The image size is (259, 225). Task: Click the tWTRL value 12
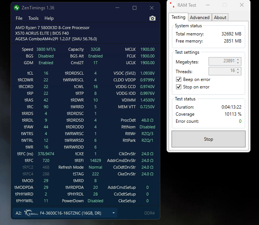click(46, 140)
